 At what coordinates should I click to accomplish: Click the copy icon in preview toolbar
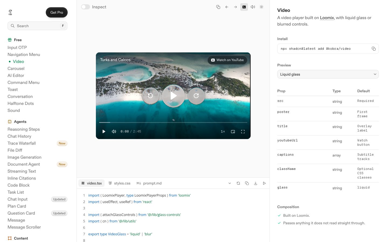pyautogui.click(x=218, y=7)
